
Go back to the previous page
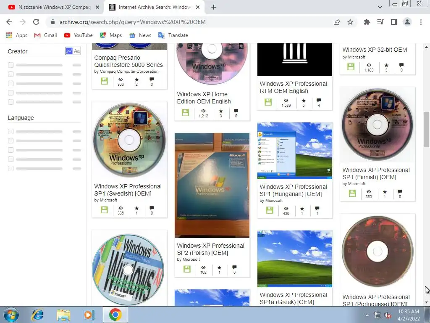[9, 22]
